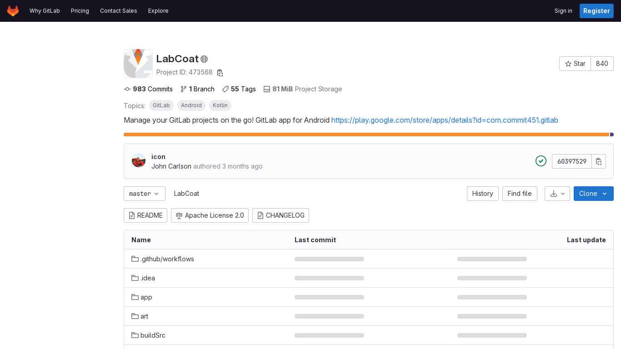This screenshot has width=621, height=349.
Task: Open the Why GitLab menu item
Action: [45, 11]
